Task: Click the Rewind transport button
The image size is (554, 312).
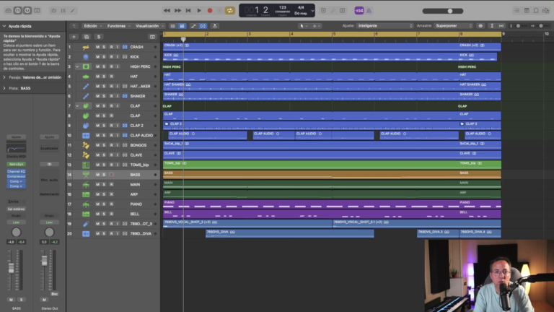Action: (167, 11)
